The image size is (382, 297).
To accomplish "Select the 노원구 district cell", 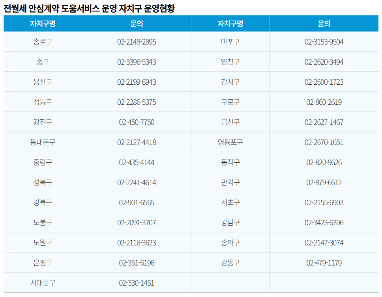I will point(42,242).
